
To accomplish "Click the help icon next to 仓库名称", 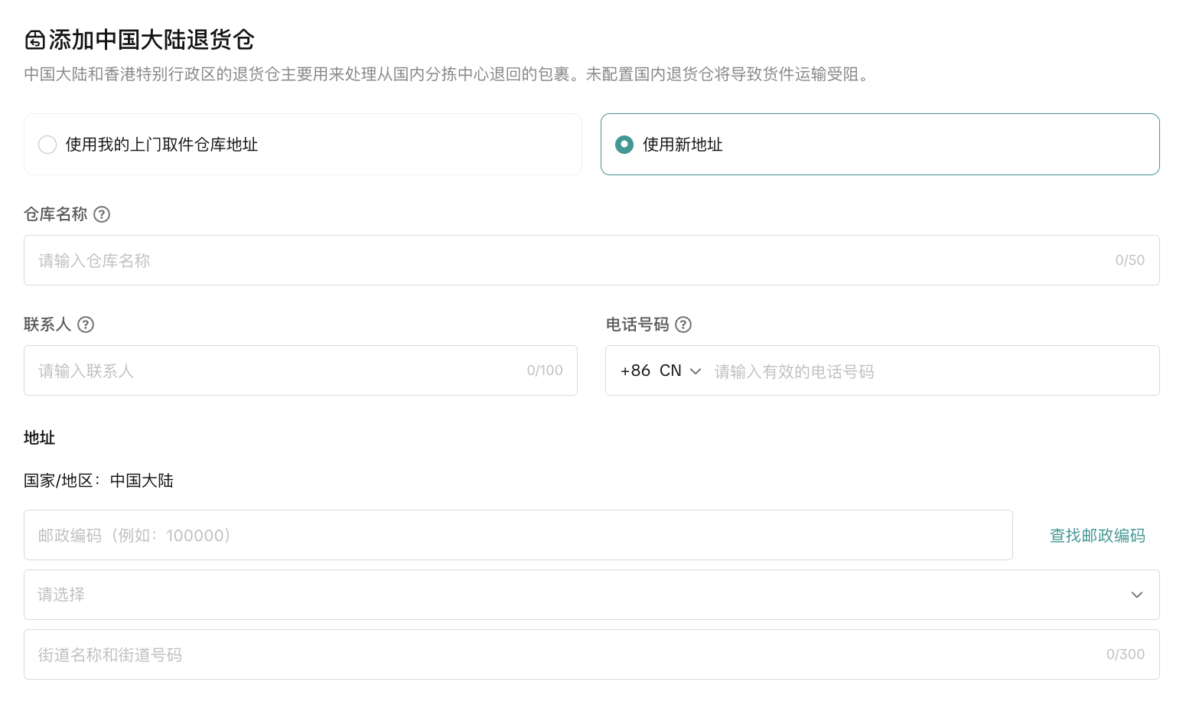I will (102, 214).
